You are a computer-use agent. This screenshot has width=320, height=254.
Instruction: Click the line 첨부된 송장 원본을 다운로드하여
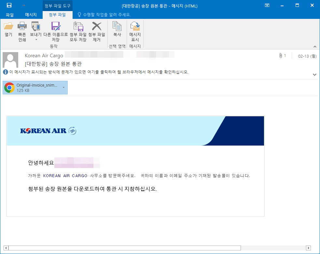coord(92,189)
